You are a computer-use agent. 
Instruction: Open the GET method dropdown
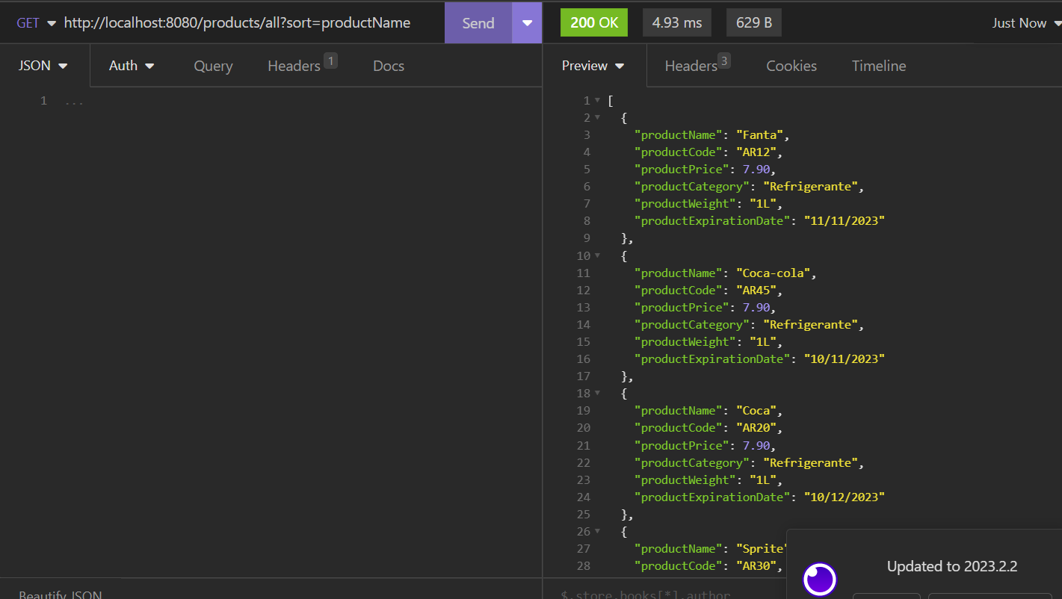coord(36,23)
